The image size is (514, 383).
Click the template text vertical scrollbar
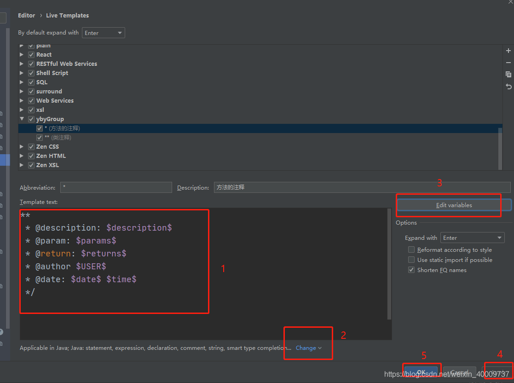pos(389,264)
